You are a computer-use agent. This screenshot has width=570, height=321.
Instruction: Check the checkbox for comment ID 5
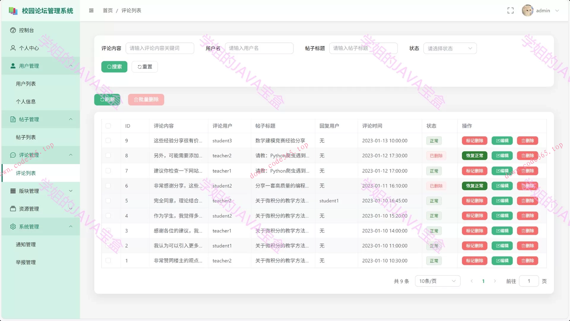(108, 201)
